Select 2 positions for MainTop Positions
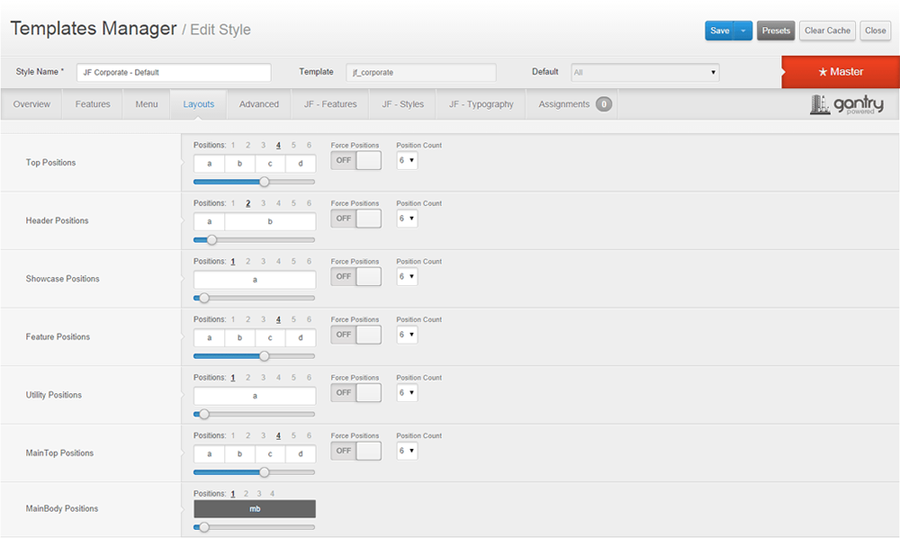Viewport: 900px width, 538px height. 248,436
